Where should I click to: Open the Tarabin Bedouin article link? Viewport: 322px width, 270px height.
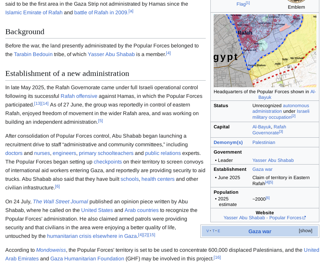click(x=33, y=54)
